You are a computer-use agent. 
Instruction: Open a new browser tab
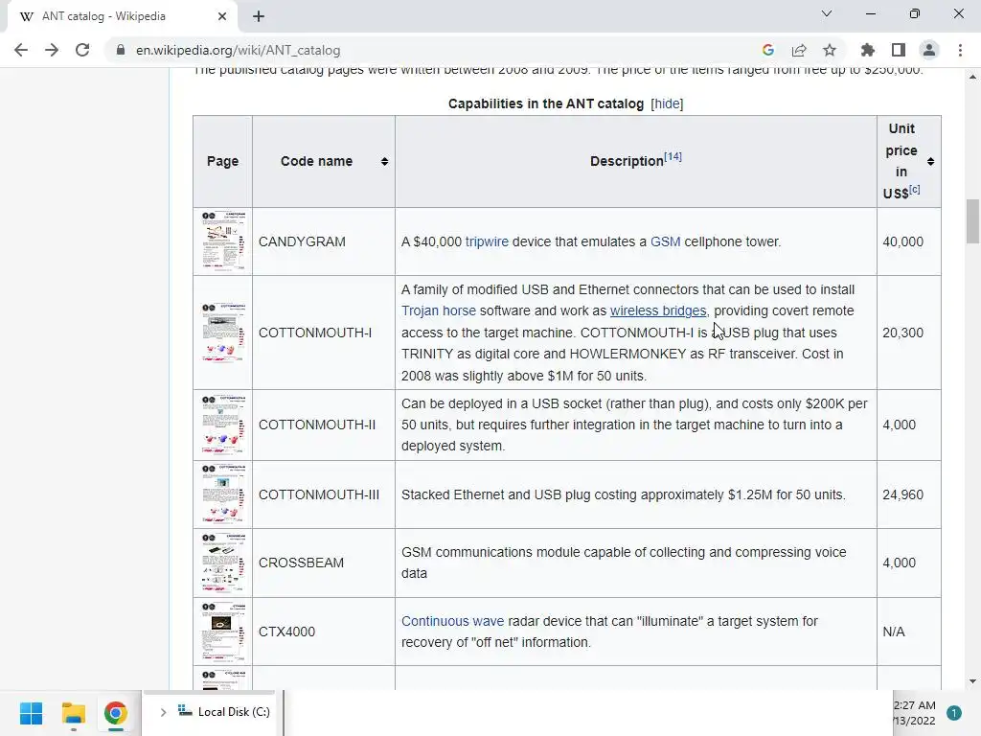coord(259,16)
